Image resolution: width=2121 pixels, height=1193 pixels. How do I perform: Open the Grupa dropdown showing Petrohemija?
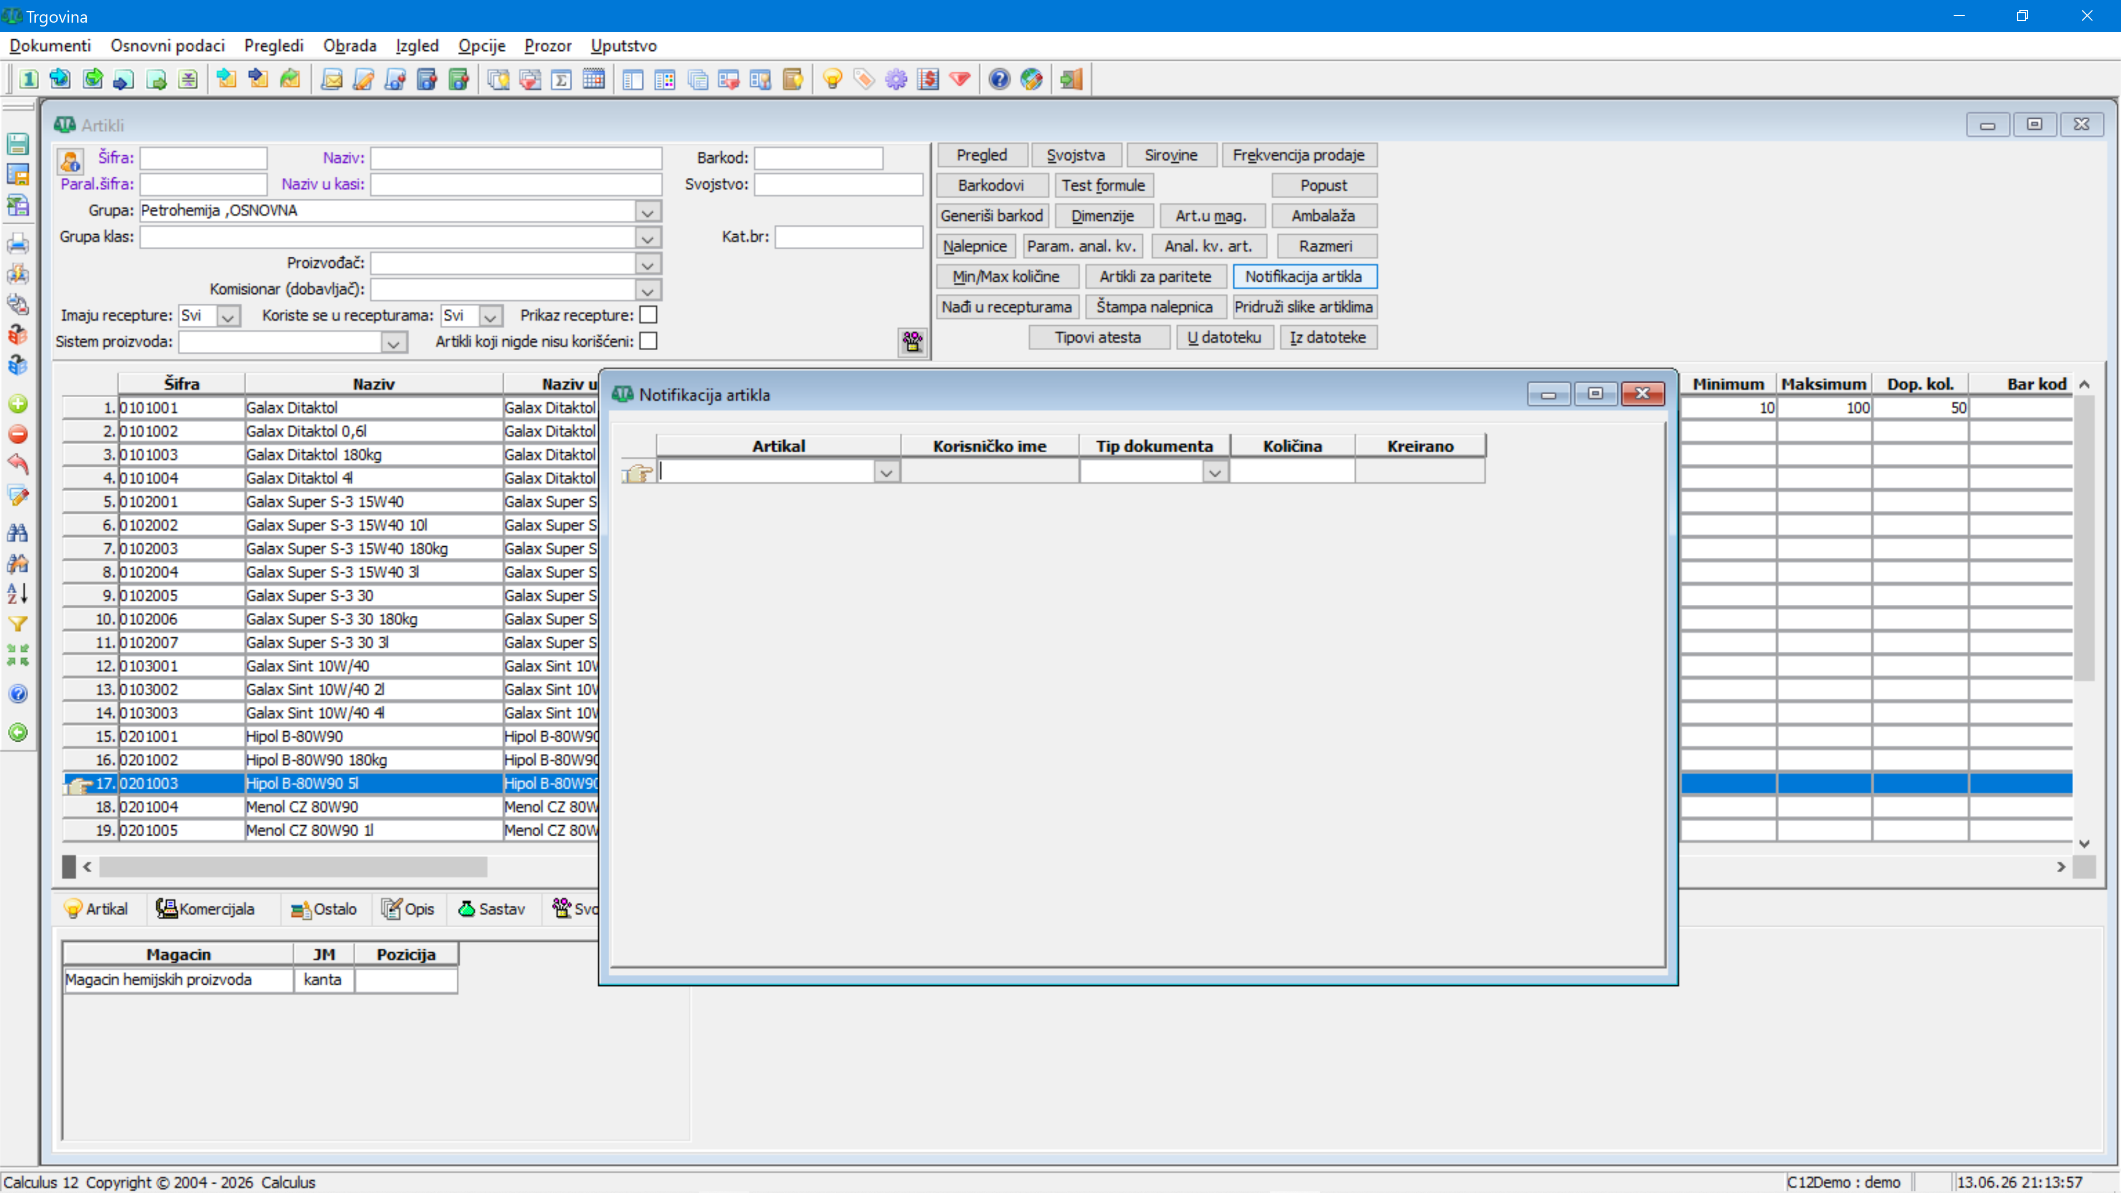(648, 212)
